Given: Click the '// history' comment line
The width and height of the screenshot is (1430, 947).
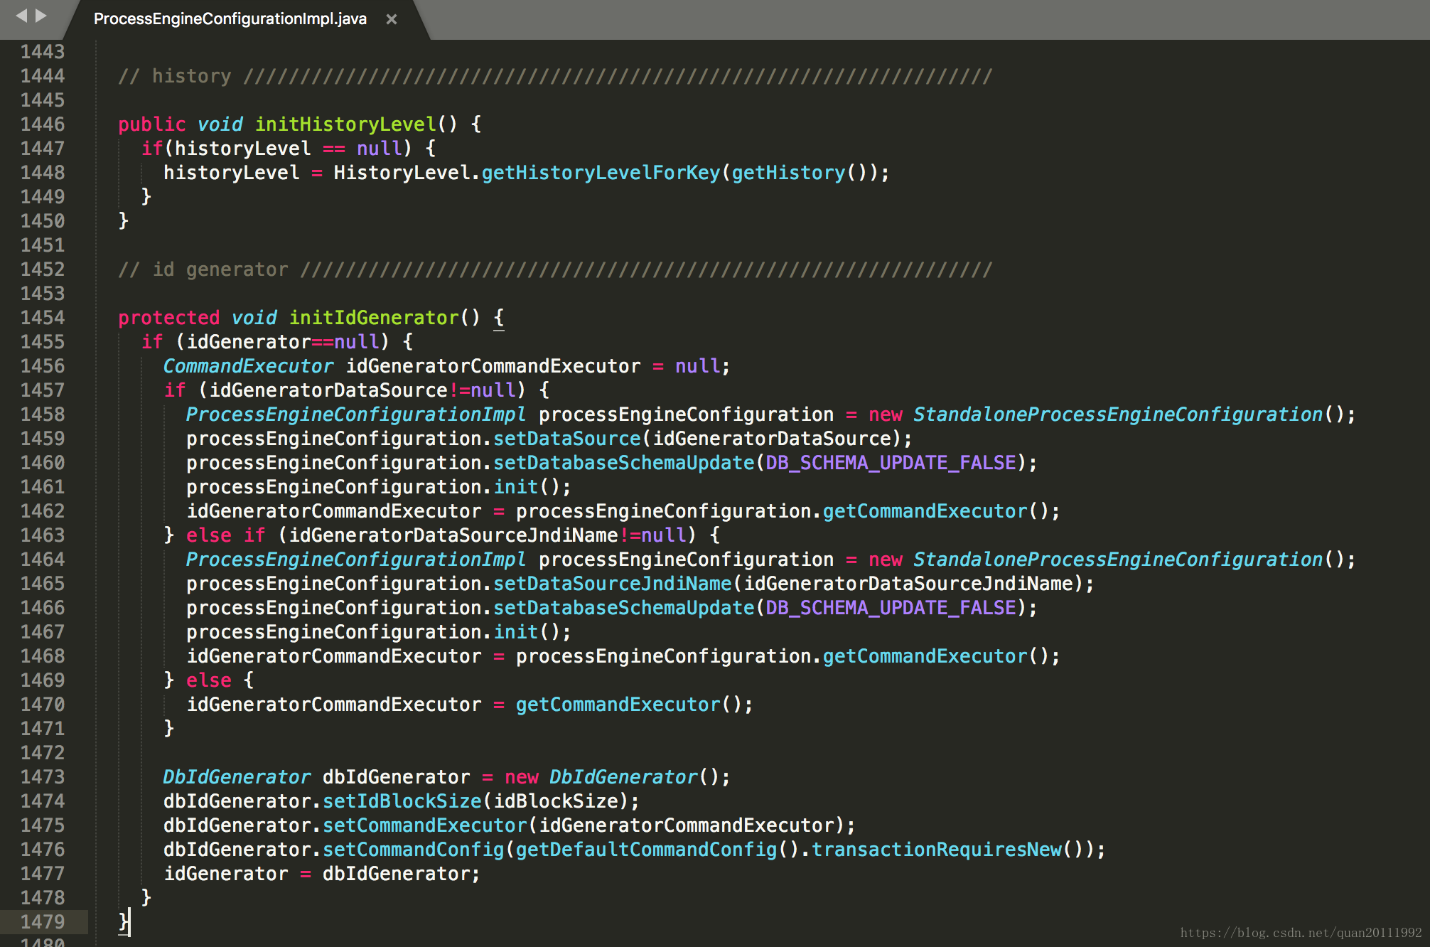Looking at the screenshot, I should point(554,76).
